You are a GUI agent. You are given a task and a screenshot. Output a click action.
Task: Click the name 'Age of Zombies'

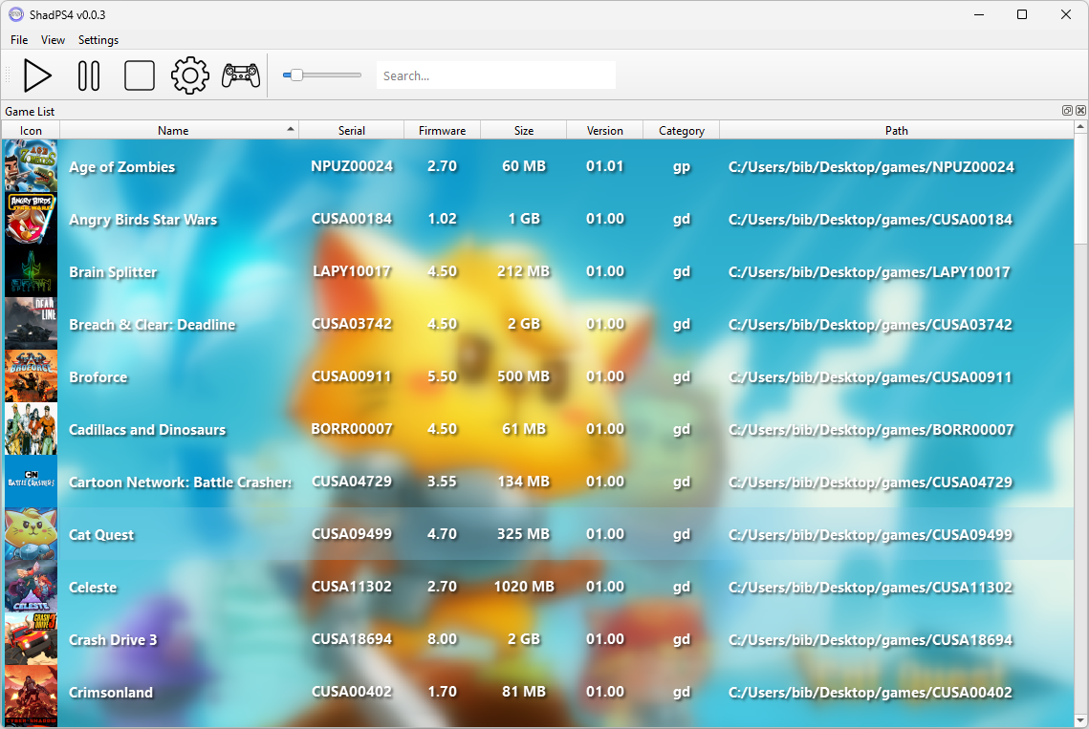(122, 166)
